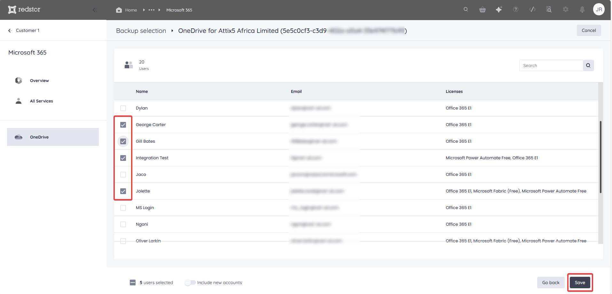The image size is (612, 294).
Task: Click the Jolette name cell
Action: [x=143, y=191]
